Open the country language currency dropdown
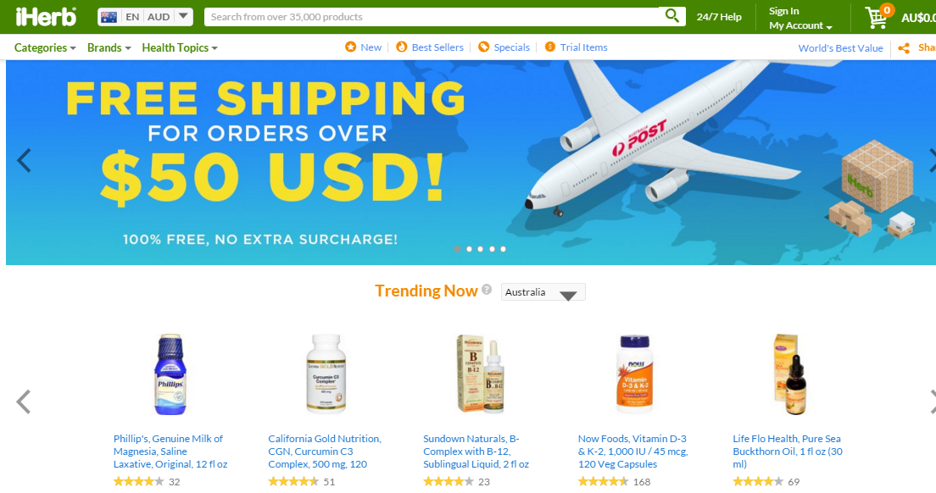 (146, 17)
